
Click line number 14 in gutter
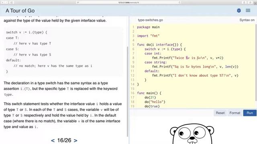(133, 84)
